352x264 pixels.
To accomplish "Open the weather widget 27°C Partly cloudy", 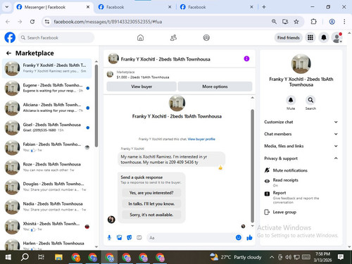I will point(235,257).
